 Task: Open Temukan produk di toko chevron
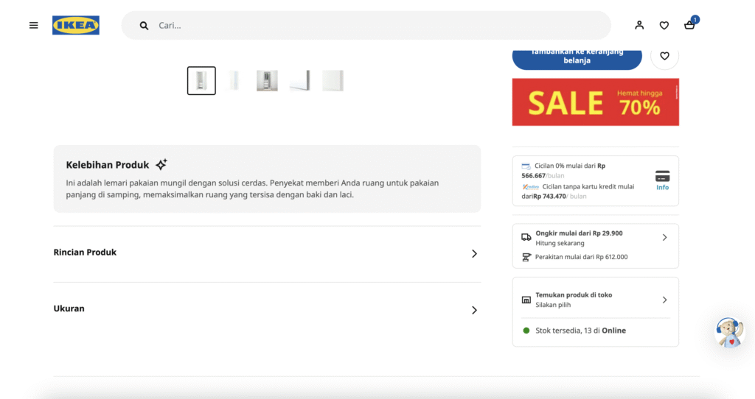664,300
